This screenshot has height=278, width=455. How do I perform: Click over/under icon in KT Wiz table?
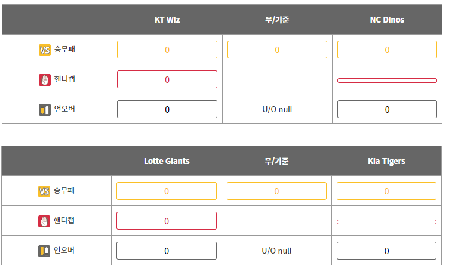coord(45,109)
